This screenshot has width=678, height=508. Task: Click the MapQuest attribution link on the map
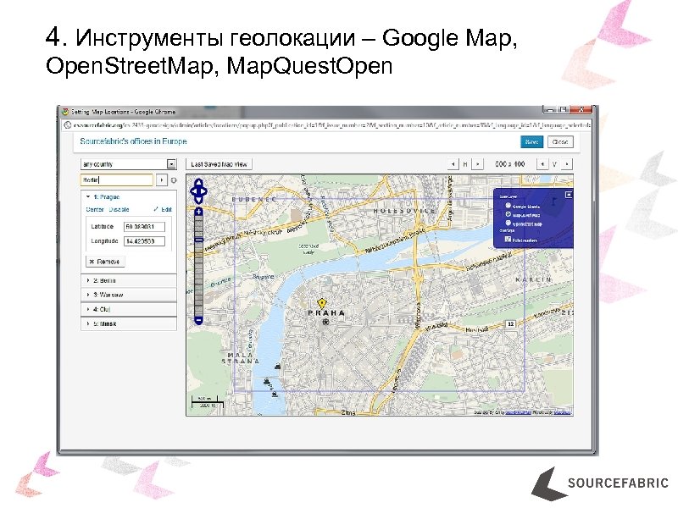coord(563,412)
